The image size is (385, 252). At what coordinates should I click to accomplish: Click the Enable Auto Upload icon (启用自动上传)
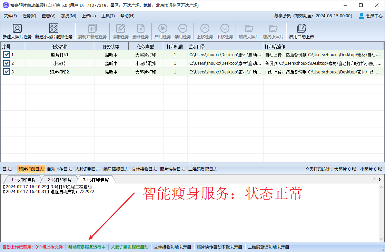tap(301, 29)
